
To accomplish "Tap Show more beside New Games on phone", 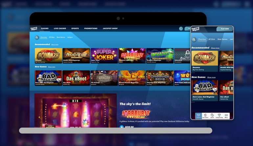I will (x=211, y=77).
